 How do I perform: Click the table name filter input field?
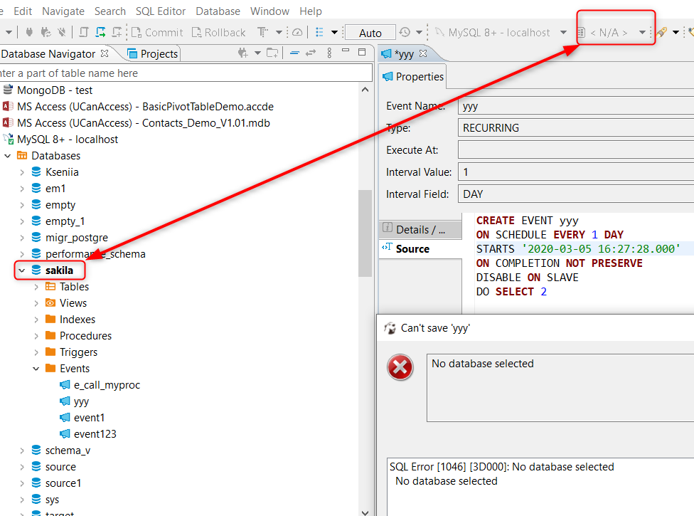[x=185, y=73]
